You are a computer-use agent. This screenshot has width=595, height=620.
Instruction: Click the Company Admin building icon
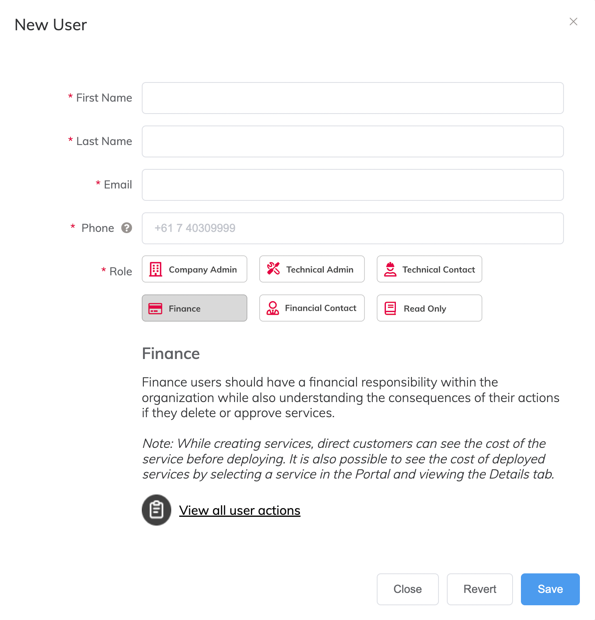coord(155,269)
